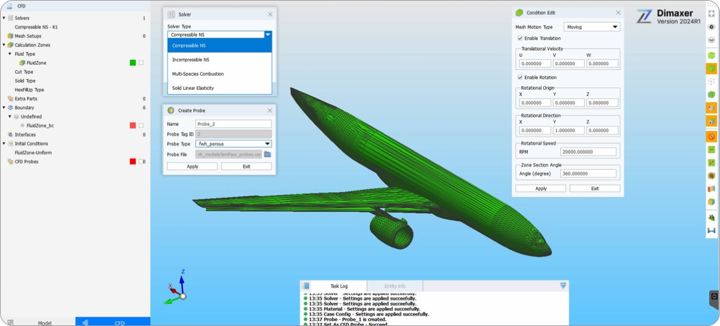The width and height of the screenshot is (720, 326).
Task: Uncheck Enable Translation
Action: [520, 38]
